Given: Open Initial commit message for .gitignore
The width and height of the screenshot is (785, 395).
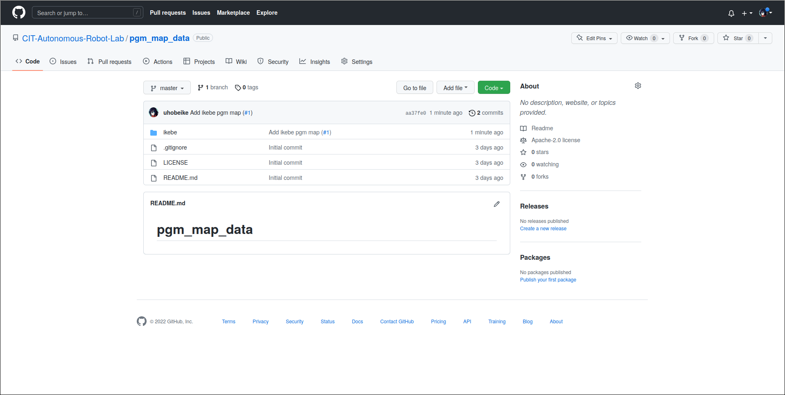Looking at the screenshot, I should click(285, 148).
